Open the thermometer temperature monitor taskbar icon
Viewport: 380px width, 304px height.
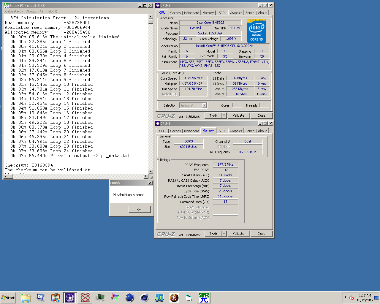pyautogui.click(x=55, y=298)
